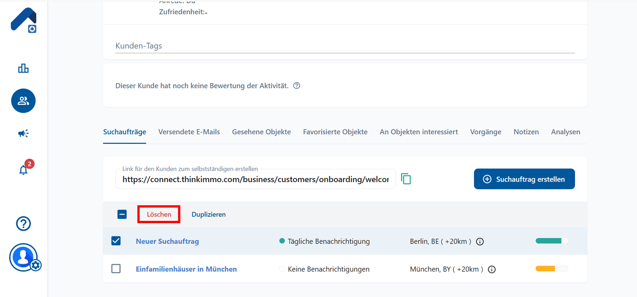Uncheck the Neuer Suchauftrag checkbox

(116, 241)
